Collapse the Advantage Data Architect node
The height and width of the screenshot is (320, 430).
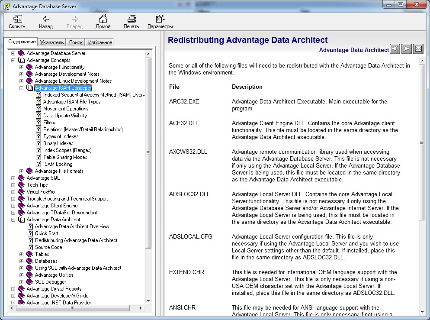13,220
